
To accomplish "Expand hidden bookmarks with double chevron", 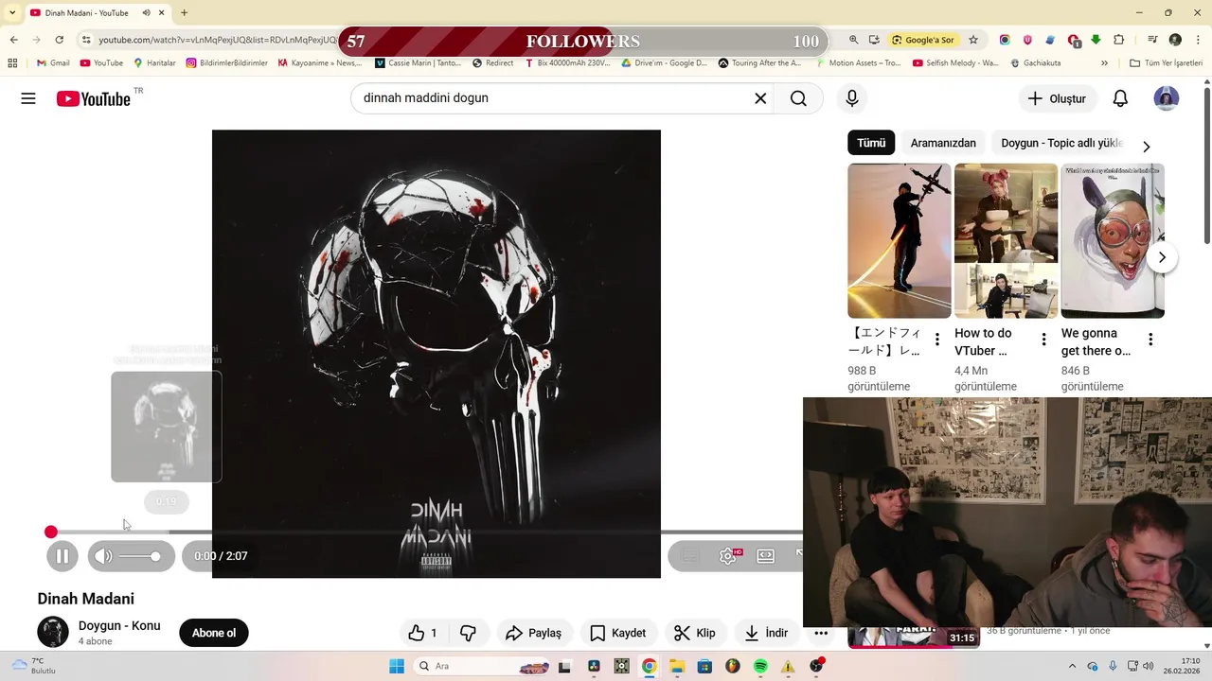I will pos(1104,63).
